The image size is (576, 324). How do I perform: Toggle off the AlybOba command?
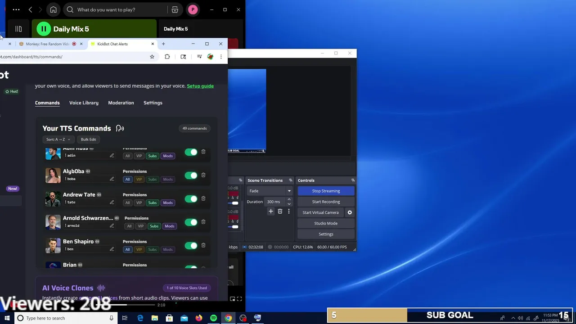pos(191,175)
